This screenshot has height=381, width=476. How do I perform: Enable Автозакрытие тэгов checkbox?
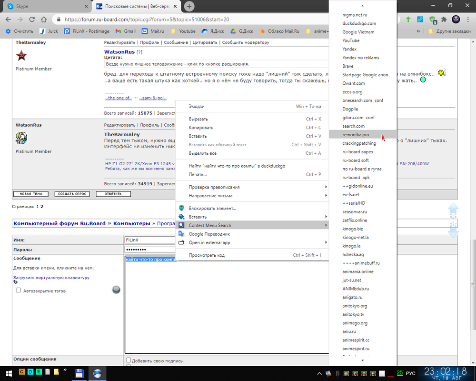coord(18,290)
